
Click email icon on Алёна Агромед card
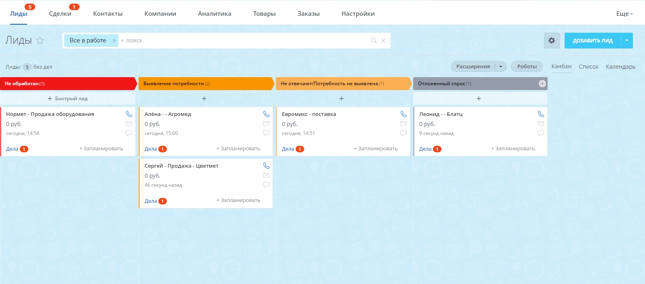click(266, 124)
